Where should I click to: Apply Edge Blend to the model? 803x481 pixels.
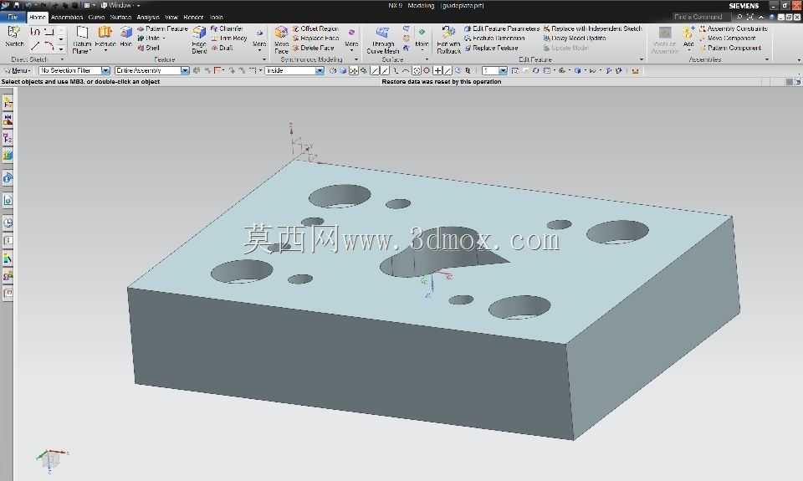tap(199, 40)
